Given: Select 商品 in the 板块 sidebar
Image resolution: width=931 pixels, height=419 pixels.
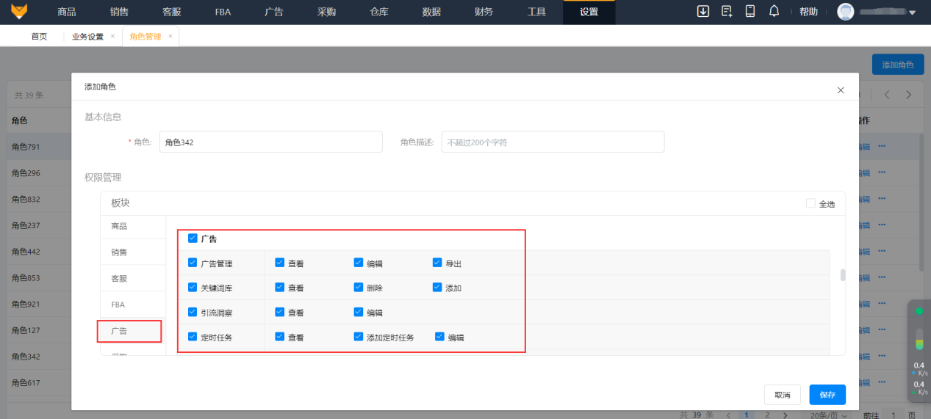Looking at the screenshot, I should tap(119, 226).
